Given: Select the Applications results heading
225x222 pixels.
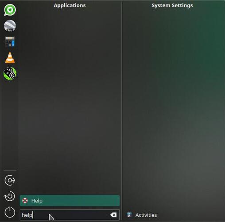Looking at the screenshot, I should 70,5.
